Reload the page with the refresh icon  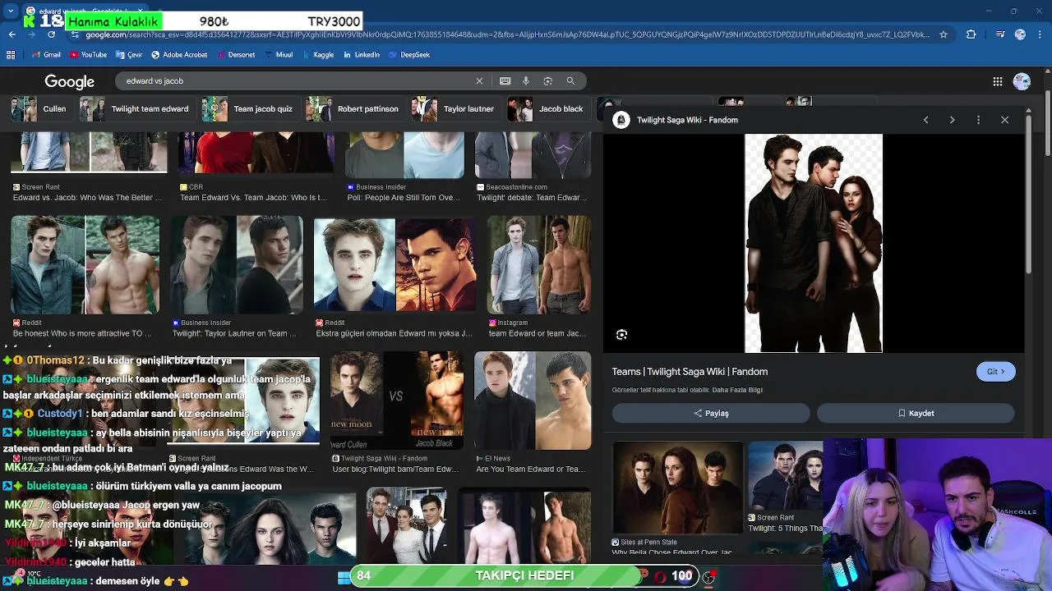tap(51, 34)
